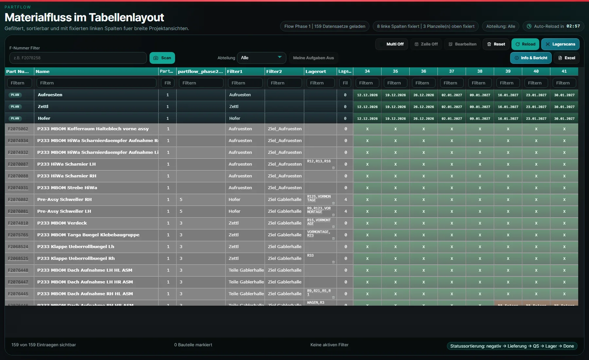Delete Lagerort R12,R13,R16 via its trash icon
This screenshot has width=589, height=360.
pyautogui.click(x=333, y=168)
